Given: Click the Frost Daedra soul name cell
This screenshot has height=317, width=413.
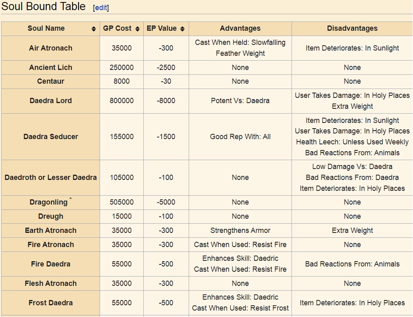Looking at the screenshot, I should pos(51,303).
